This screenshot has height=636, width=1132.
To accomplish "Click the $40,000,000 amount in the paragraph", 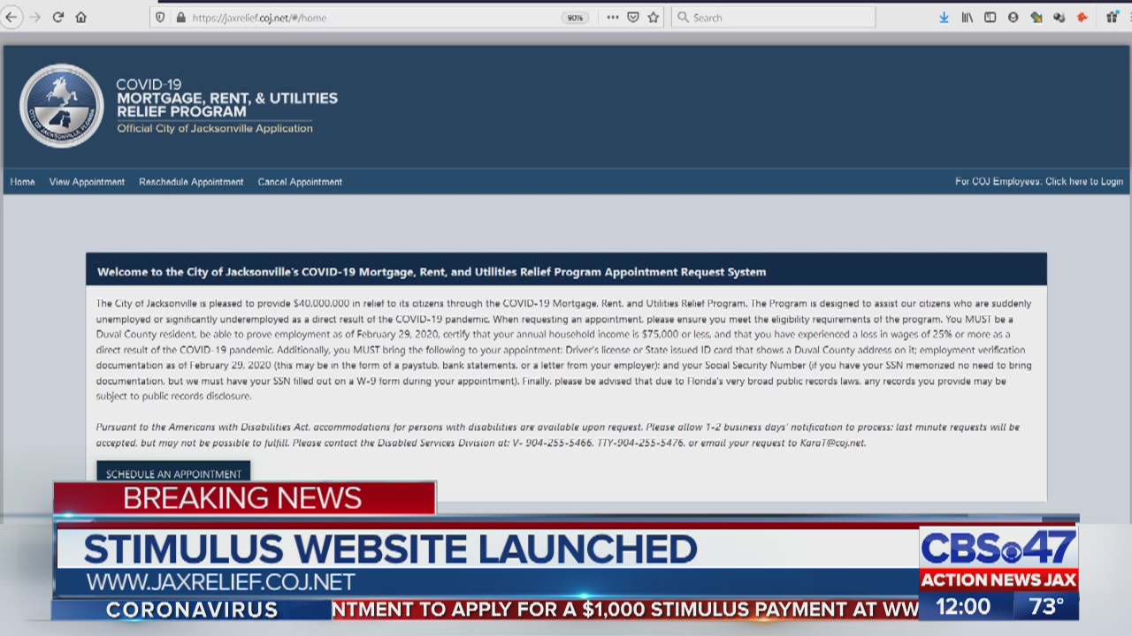I will [321, 304].
